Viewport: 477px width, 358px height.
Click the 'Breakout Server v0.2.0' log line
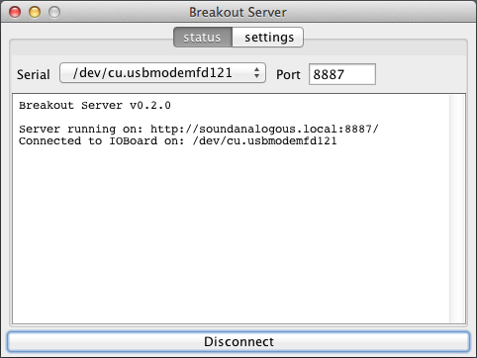tap(95, 106)
